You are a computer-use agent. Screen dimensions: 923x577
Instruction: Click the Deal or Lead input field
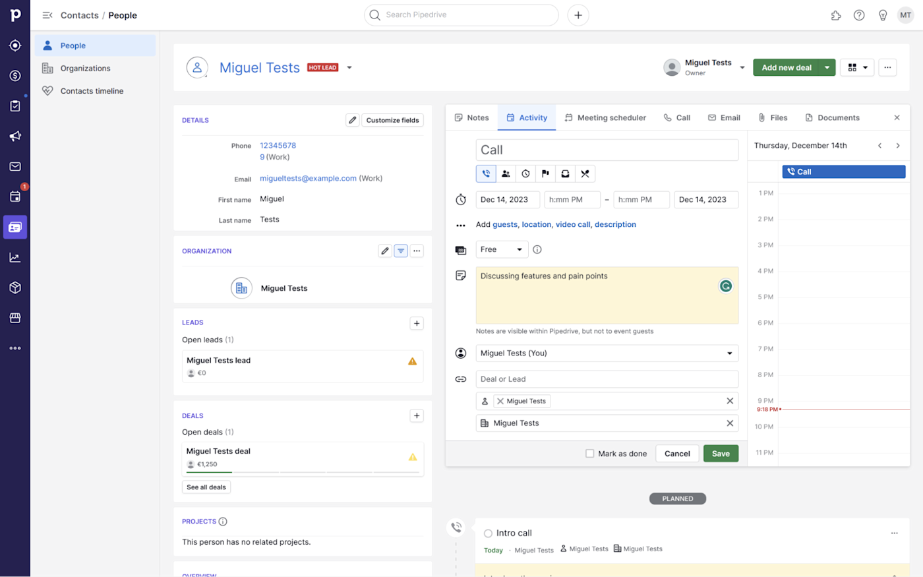[607, 379]
